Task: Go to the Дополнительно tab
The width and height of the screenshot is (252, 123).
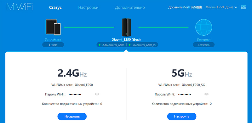Action: [x=130, y=8]
